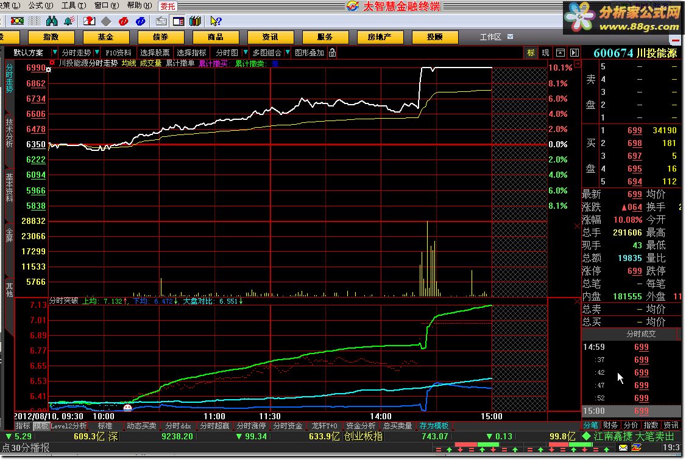This screenshot has width=686, height=460.
Task: Toggle the 模板 bottom tab
Action: point(41,425)
